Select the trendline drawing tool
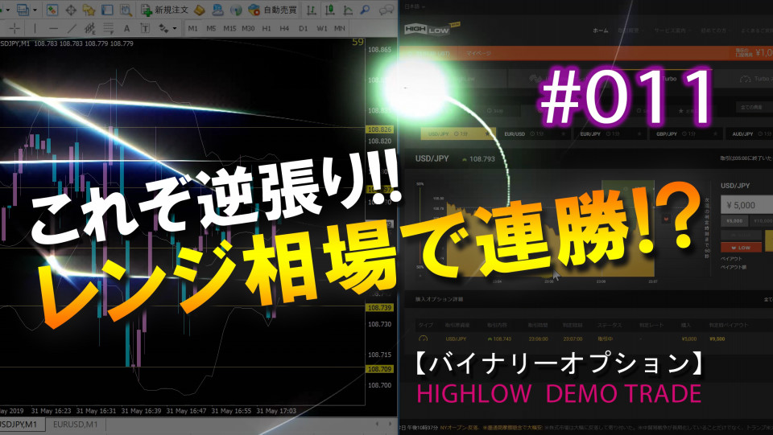The width and height of the screenshot is (773, 435). pyautogui.click(x=72, y=28)
